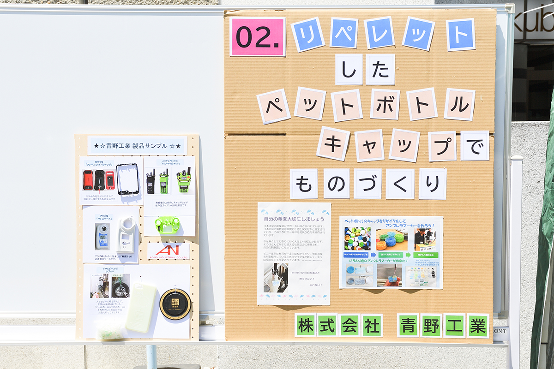554x369 pixels.
Task: Click the white upper case part
Action: coord(126,235)
